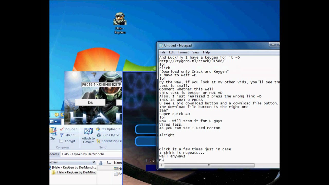Open the WinZip view-mode dropdown arrow

click(56, 122)
